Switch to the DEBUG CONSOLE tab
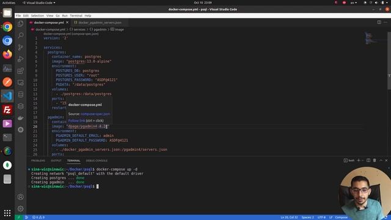This screenshot has height=220, width=391. click(x=97, y=161)
